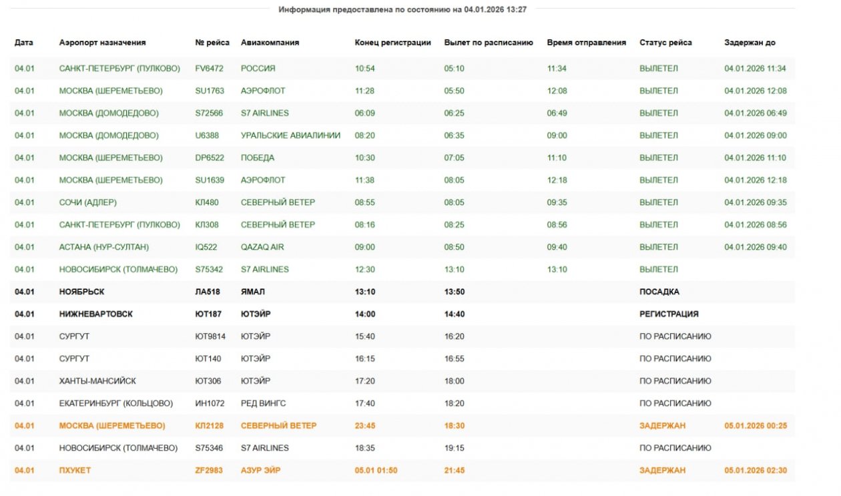Click the УРАЛЬСКИЕ АВИАЛИНИИ airline cell
Screen dimensions: 841x496
(290, 136)
